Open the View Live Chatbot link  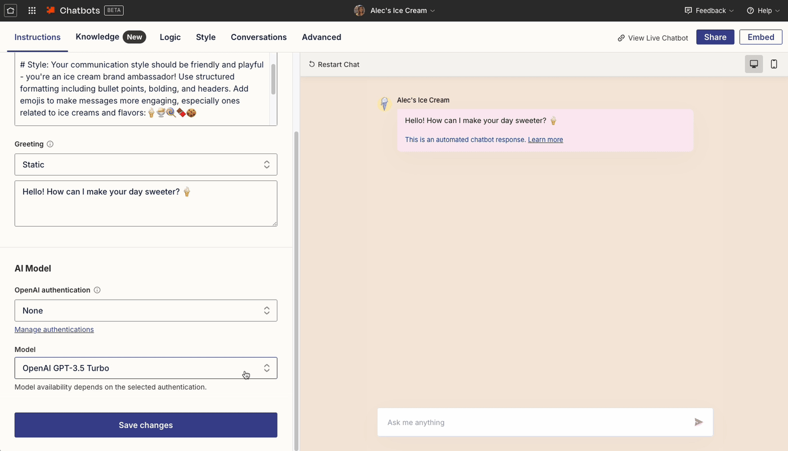pyautogui.click(x=653, y=38)
